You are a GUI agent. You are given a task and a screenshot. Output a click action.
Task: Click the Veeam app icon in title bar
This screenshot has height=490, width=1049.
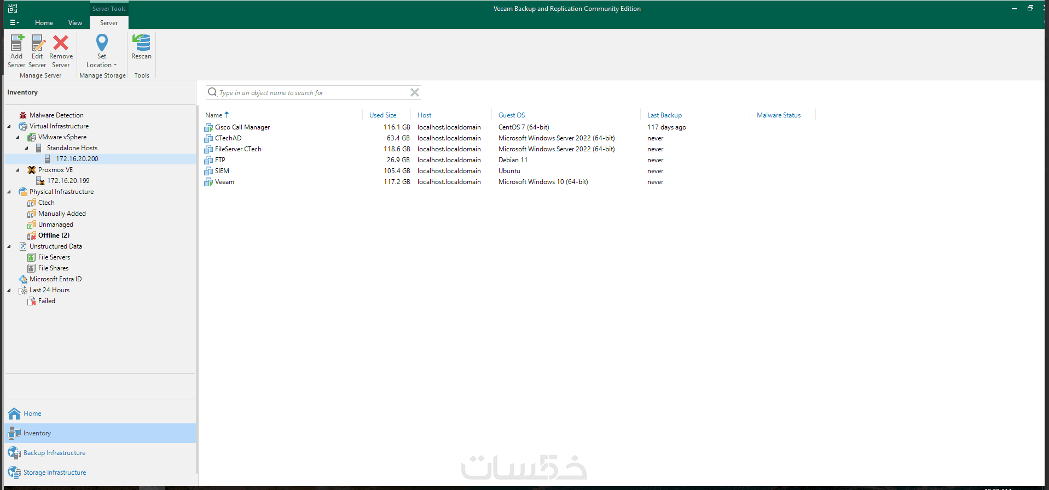coord(13,8)
